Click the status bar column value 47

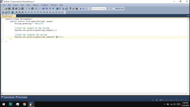click(x=160, y=100)
